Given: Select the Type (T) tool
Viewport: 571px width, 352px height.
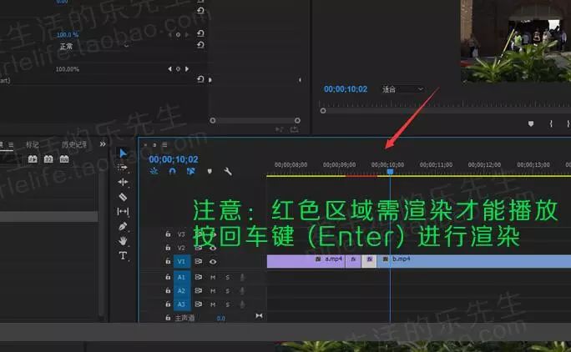Looking at the screenshot, I should click(x=123, y=255).
